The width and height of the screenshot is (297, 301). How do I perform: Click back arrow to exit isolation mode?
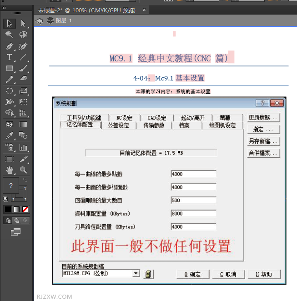(40, 21)
